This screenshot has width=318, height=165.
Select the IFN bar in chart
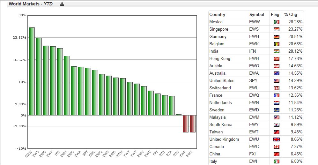click(x=60, y=82)
